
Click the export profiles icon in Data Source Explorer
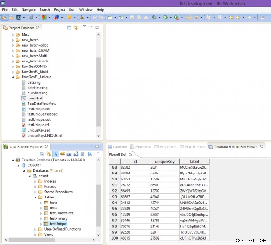pos(76,154)
